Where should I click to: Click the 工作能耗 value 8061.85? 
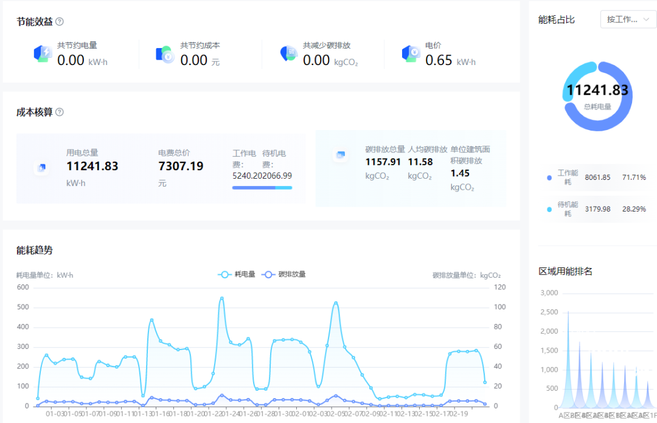[597, 177]
